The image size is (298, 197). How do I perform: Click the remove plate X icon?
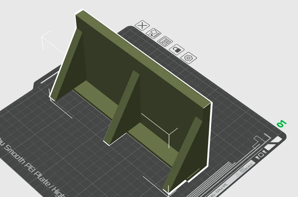(142, 25)
